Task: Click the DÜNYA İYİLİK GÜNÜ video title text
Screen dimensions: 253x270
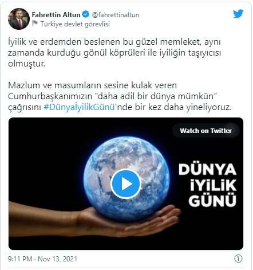Action: click(x=208, y=185)
